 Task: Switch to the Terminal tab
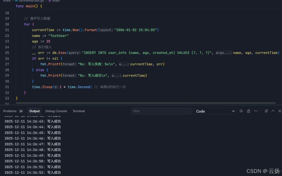pos(79,111)
